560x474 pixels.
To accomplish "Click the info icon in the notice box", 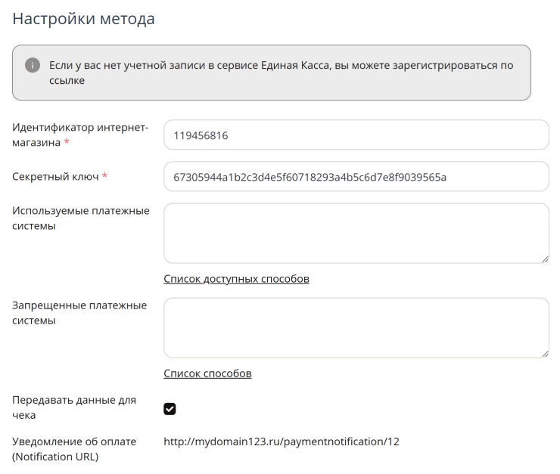I will click(33, 65).
